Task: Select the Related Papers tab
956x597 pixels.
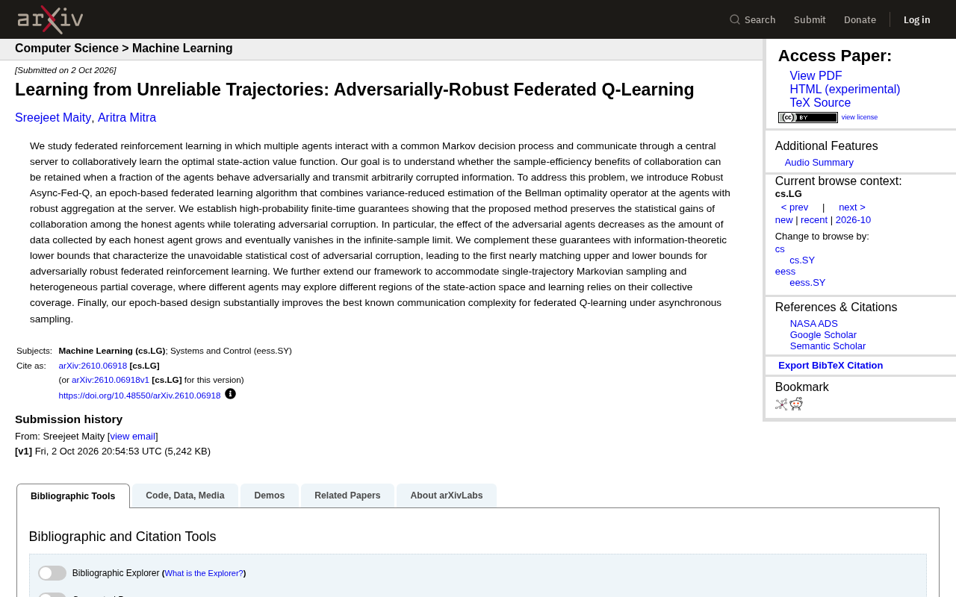Action: coord(347,496)
